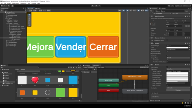
Task: Toggle Maskable checkbox
Action: pos(167,56)
